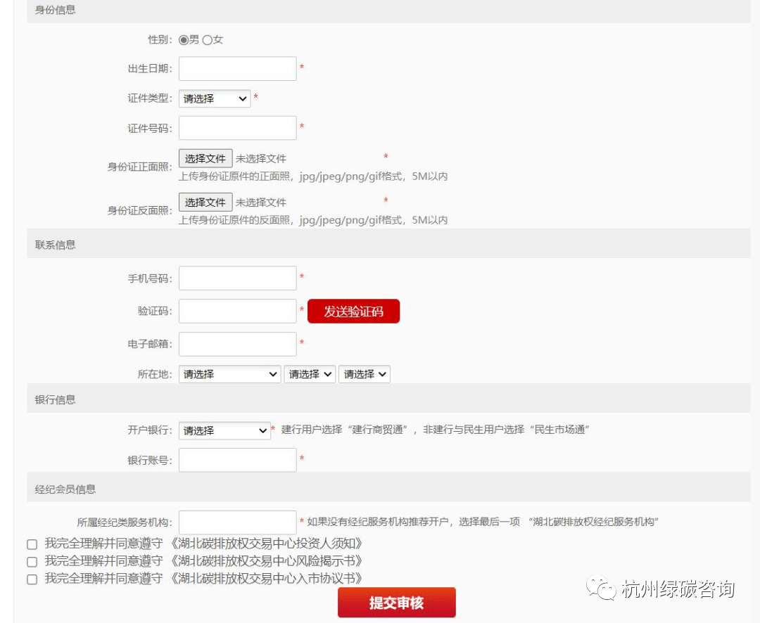Check agreement for 风险揭示书

pos(31,562)
